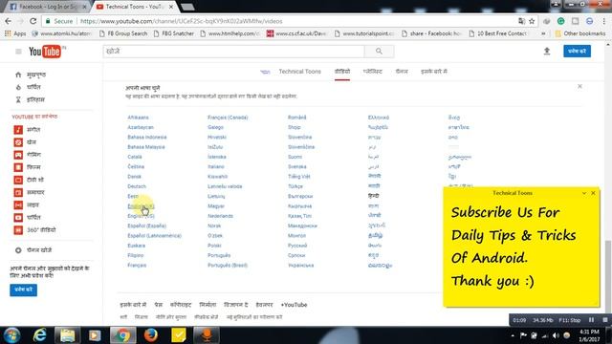Viewport: 612px width, 344px height.
Task: Open Browse channels with plus icon
Action: tap(33, 250)
